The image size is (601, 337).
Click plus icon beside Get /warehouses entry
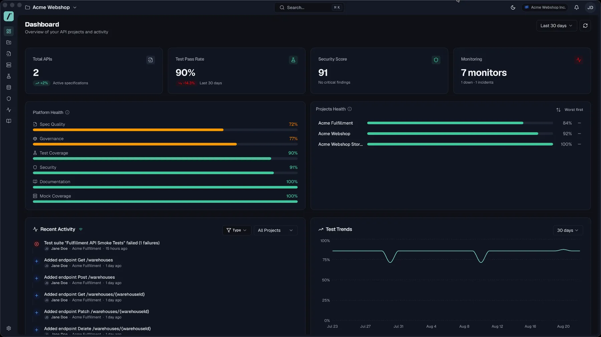[37, 261]
